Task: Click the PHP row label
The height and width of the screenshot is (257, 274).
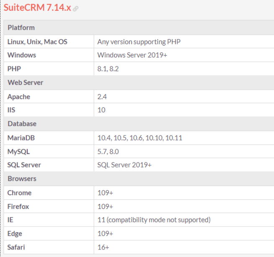Action: click(x=14, y=69)
